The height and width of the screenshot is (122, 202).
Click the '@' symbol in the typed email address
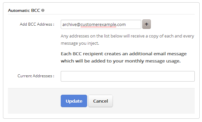coord(79,25)
